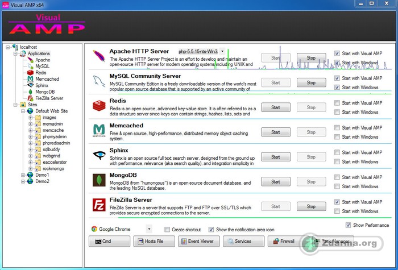Click the localhost computer icon
The image size is (398, 270).
click(x=15, y=47)
